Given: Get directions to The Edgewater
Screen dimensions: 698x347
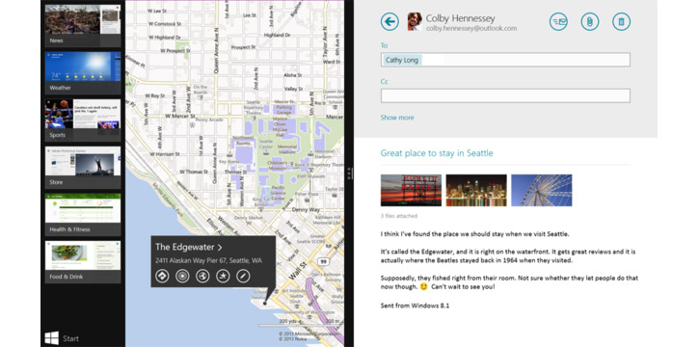Looking at the screenshot, I should click(162, 277).
